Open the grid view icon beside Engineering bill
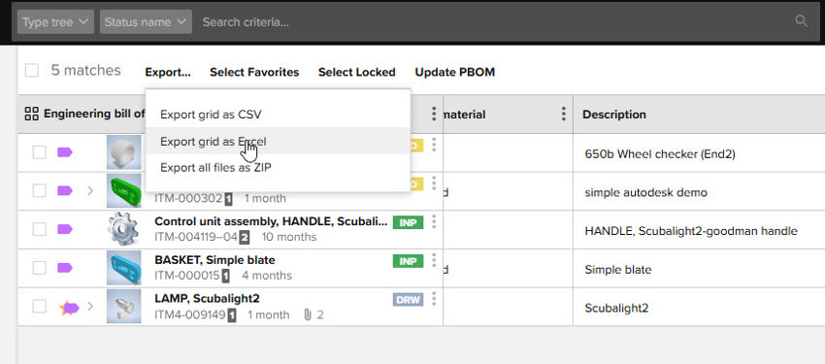Image resolution: width=825 pixels, height=364 pixels. 32,114
